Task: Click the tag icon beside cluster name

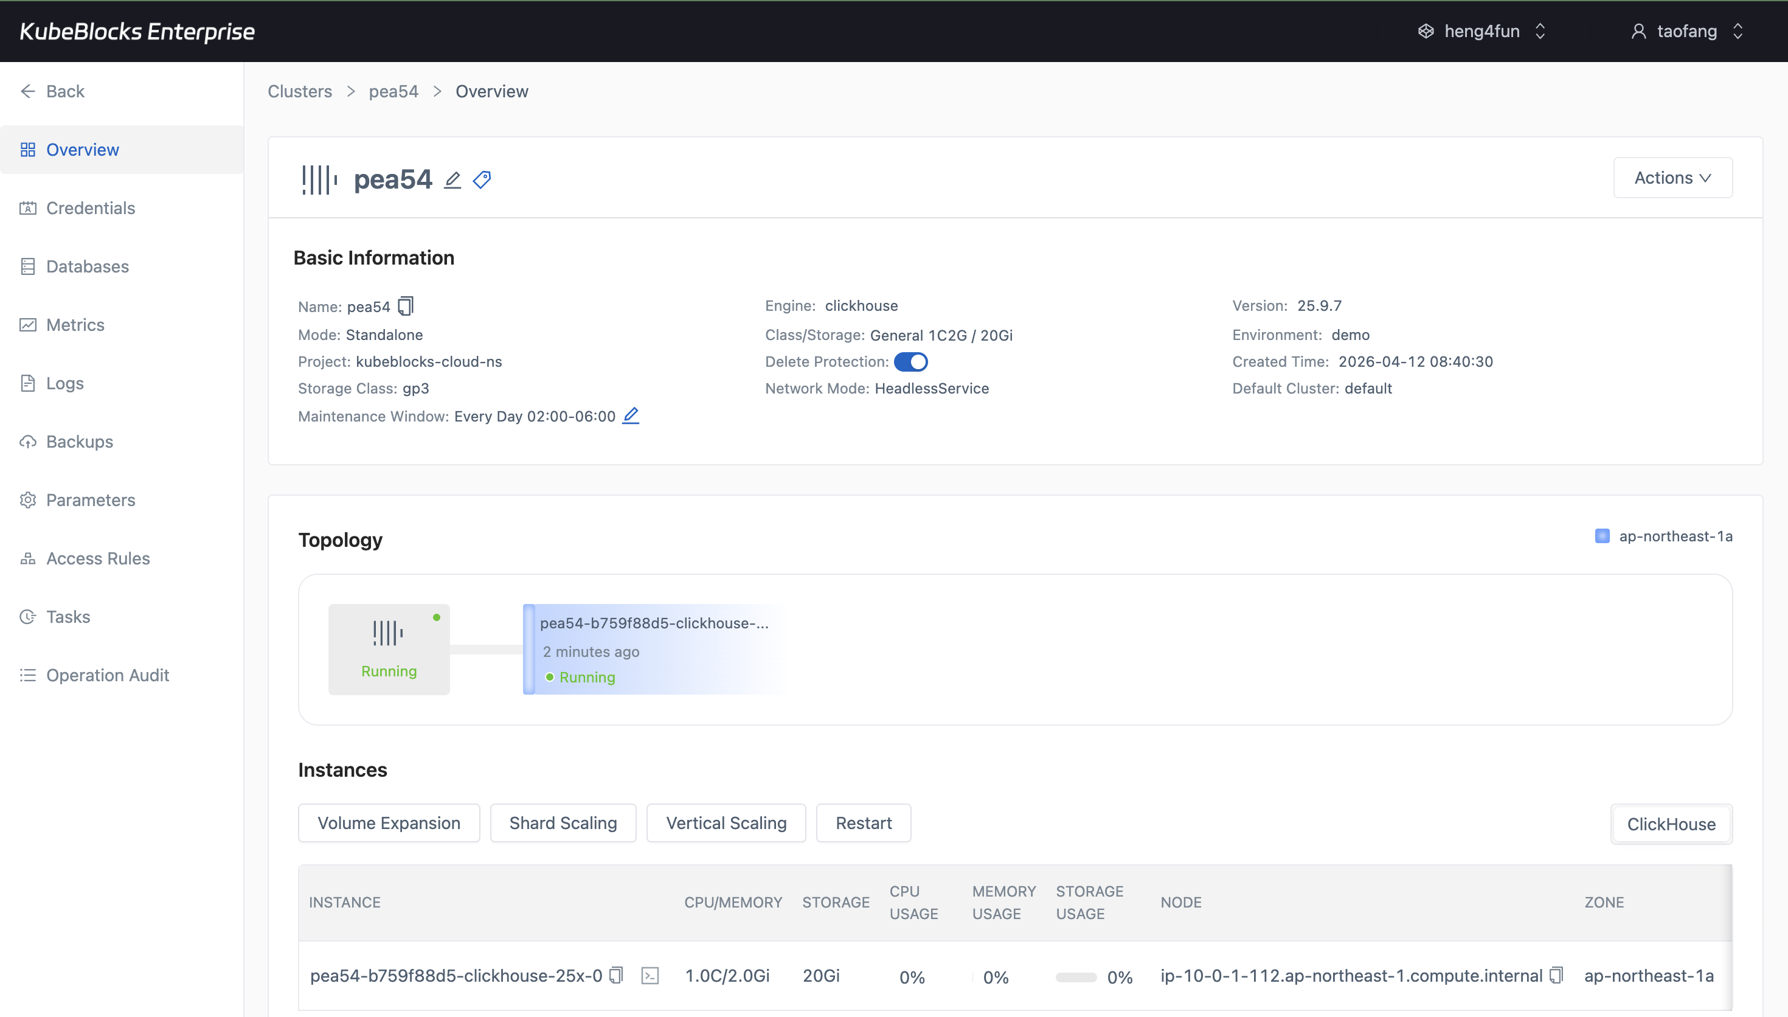Action: pyautogui.click(x=482, y=179)
